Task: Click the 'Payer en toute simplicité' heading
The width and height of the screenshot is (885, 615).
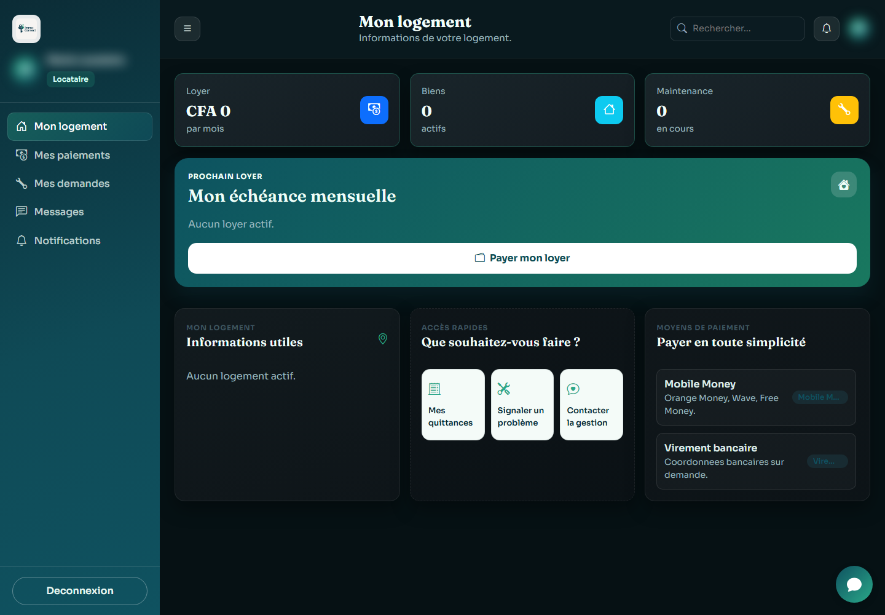Action: 731,343
